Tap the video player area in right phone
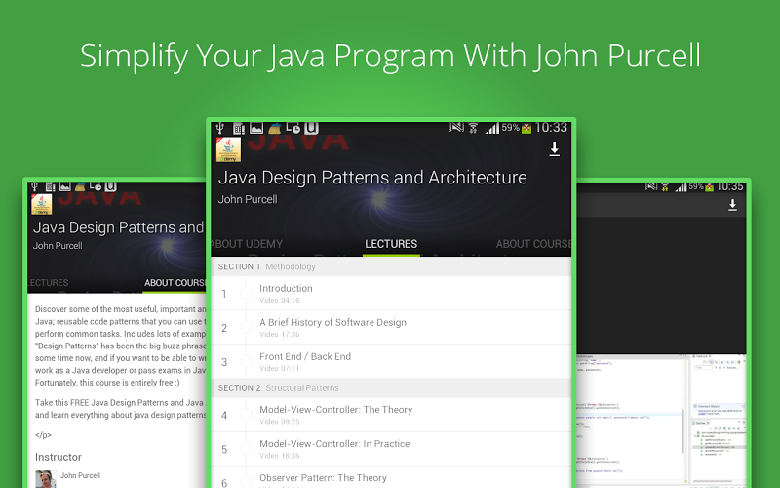 coord(661,285)
